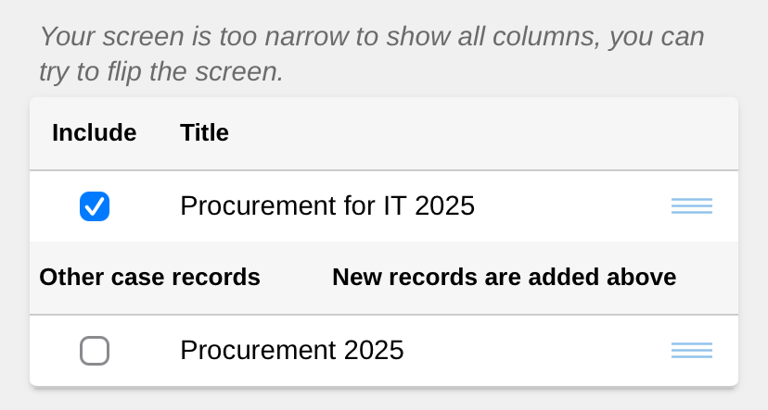Click the Other case records section heading
This screenshot has height=410, width=768.
point(149,277)
